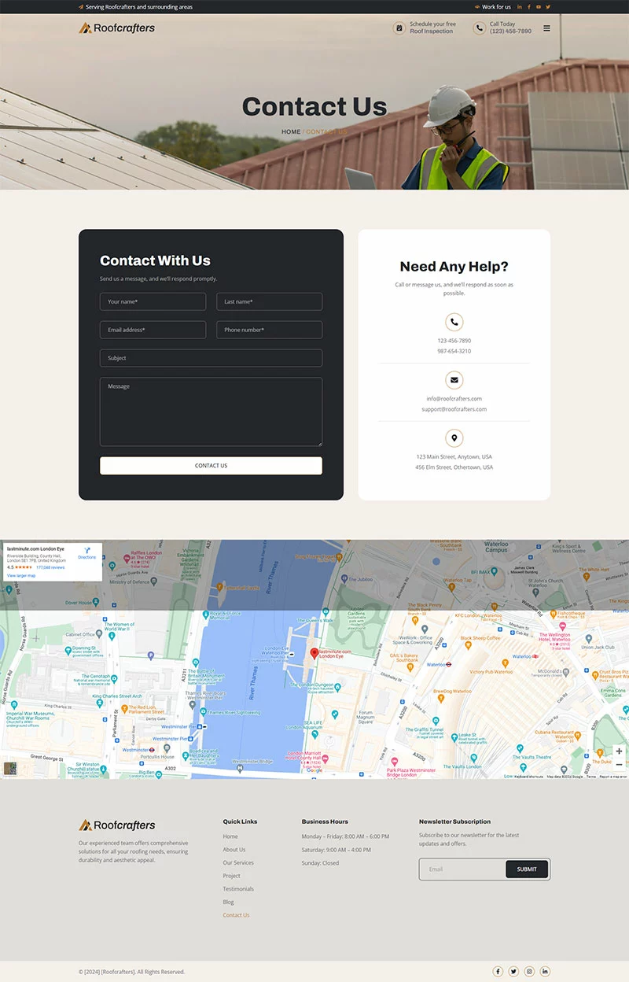The image size is (629, 982).
Task: Click the YouTube icon in top bar
Action: (539, 7)
